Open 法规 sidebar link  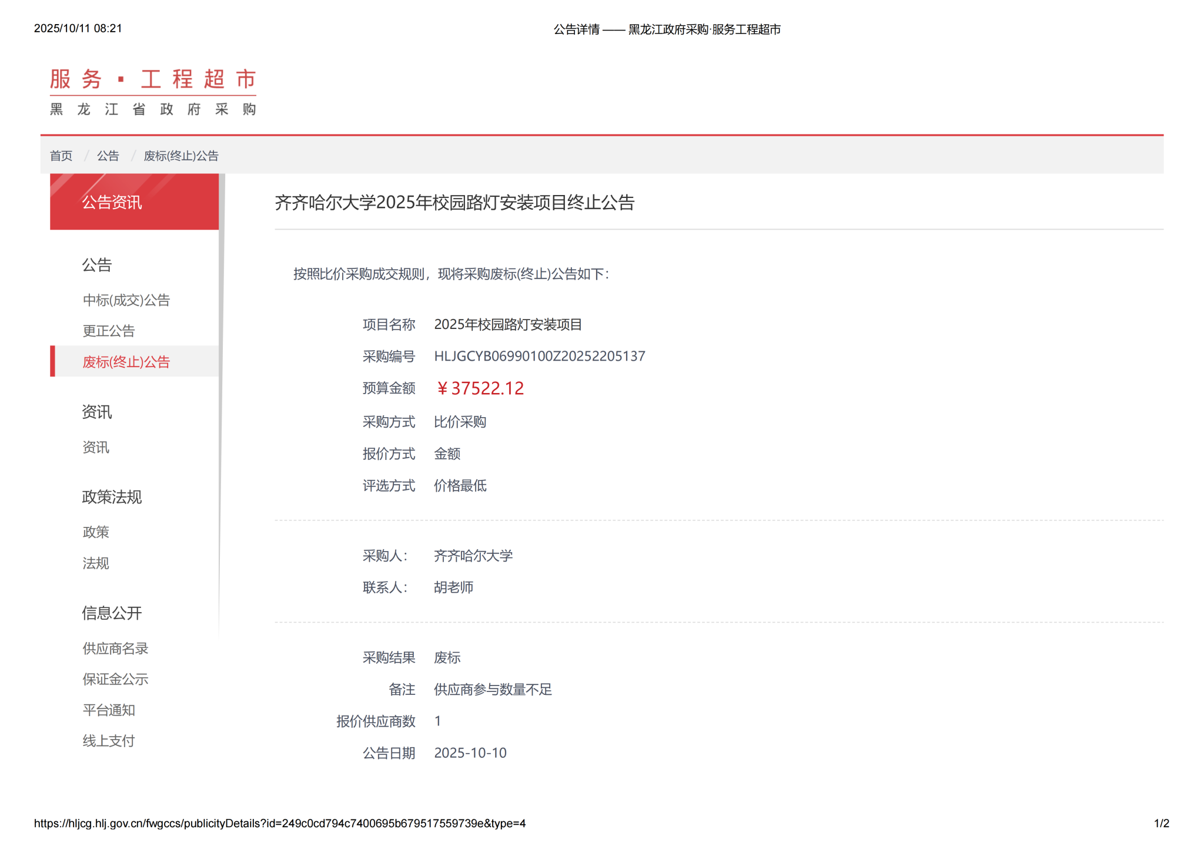coord(96,563)
